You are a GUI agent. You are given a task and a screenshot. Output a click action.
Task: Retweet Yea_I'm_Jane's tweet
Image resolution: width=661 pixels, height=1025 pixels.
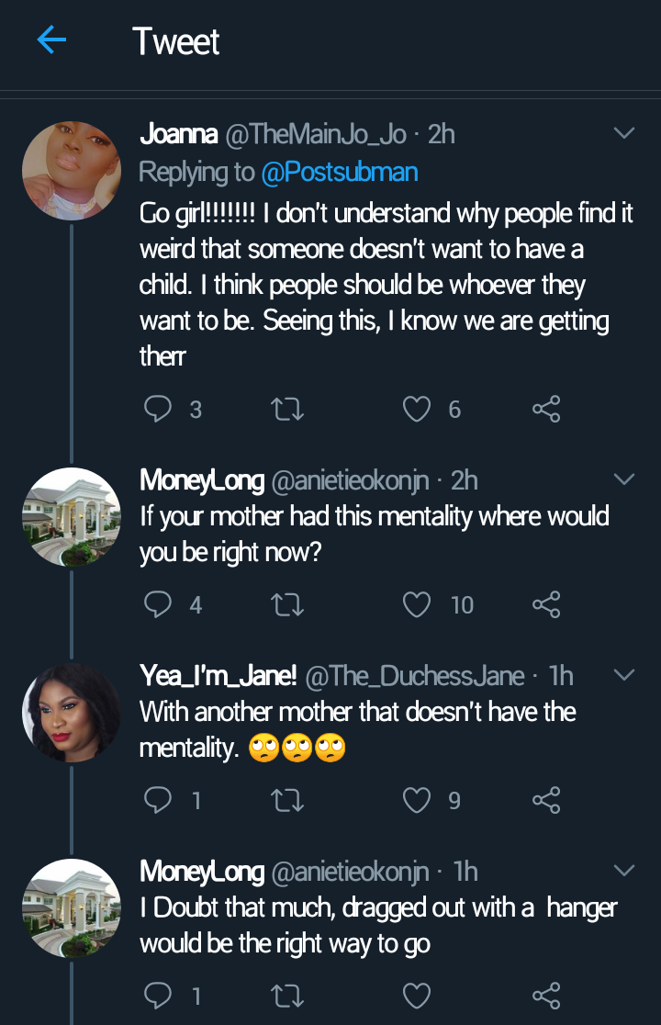289,800
